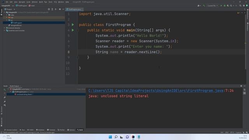Click the Build project hammer icon
Viewport: 249px width, 140px height.
pyautogui.click(x=204, y=5)
